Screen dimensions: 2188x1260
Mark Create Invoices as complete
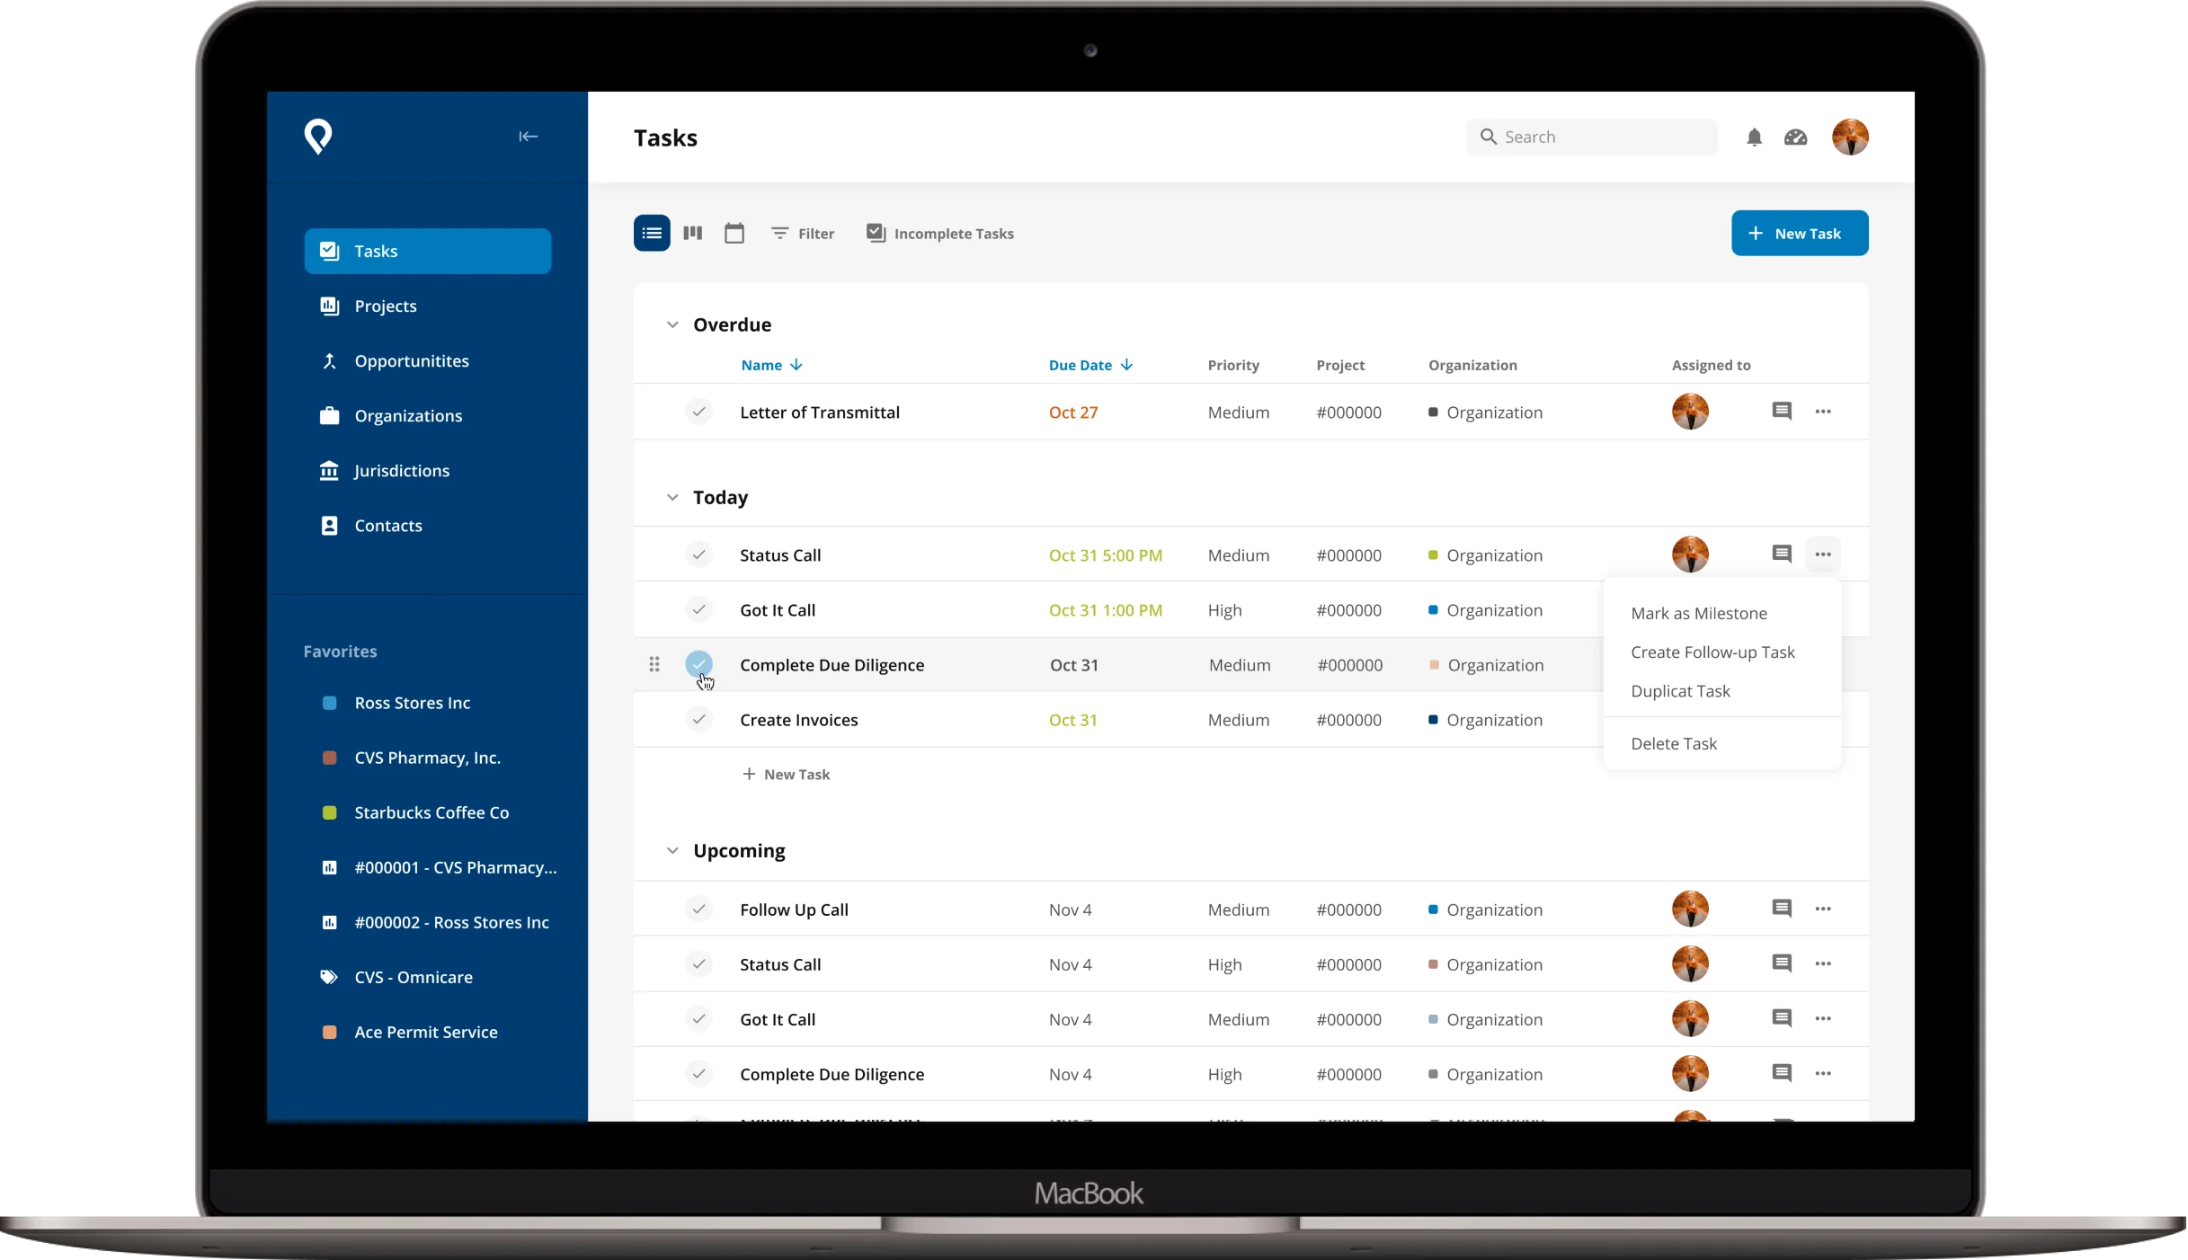(x=699, y=719)
